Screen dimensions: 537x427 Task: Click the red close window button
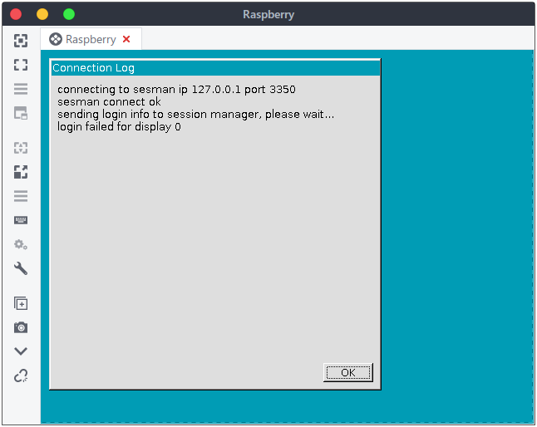tap(16, 14)
